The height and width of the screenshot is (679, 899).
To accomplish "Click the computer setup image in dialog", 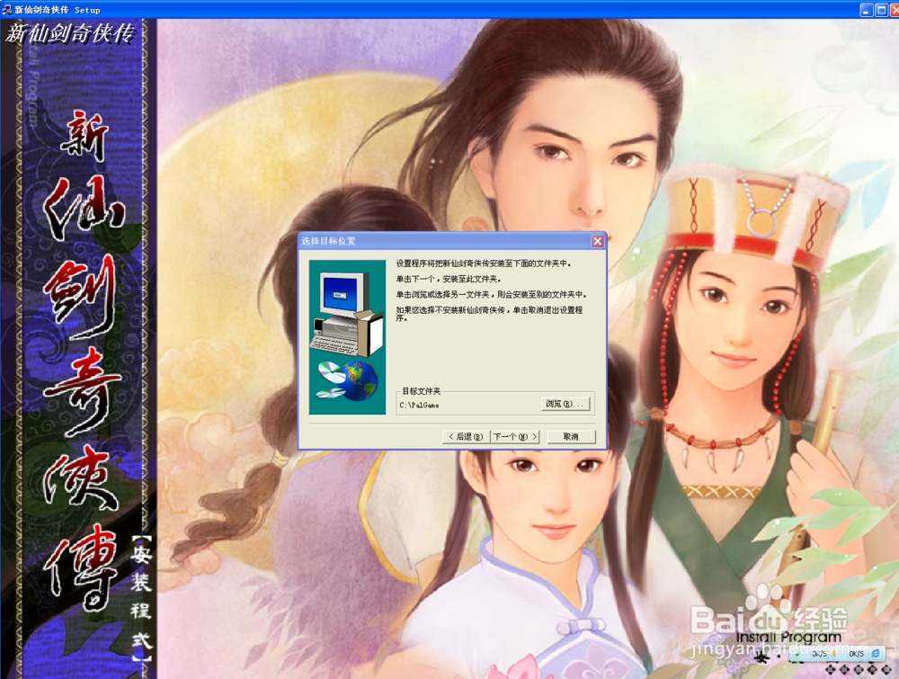I will (x=347, y=336).
